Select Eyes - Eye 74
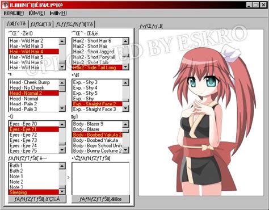Viewport: 269px width, 210px height. click(34, 146)
